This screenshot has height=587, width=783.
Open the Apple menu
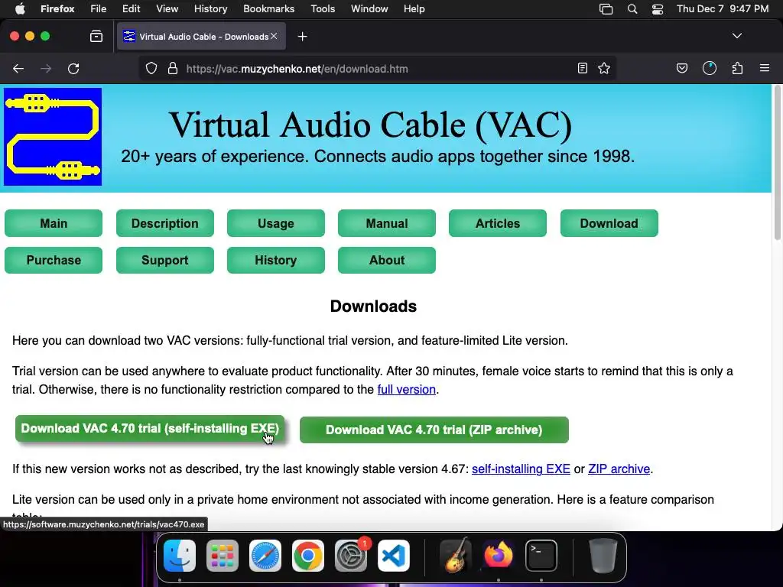coord(20,9)
